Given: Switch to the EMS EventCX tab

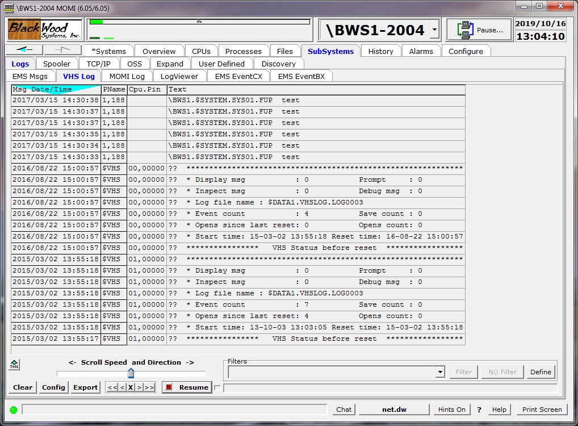Looking at the screenshot, I should click(238, 76).
